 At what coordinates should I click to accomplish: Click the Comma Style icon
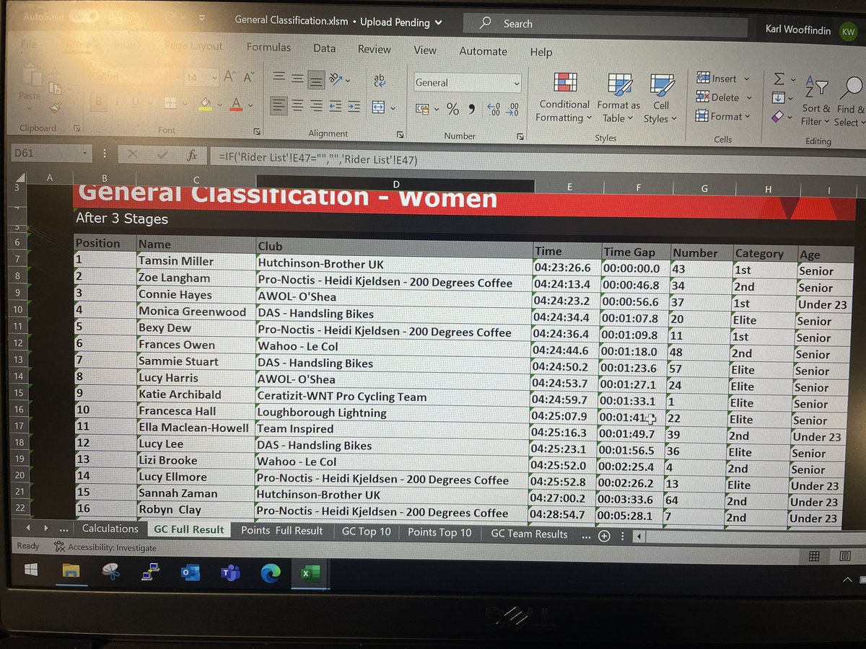point(472,110)
